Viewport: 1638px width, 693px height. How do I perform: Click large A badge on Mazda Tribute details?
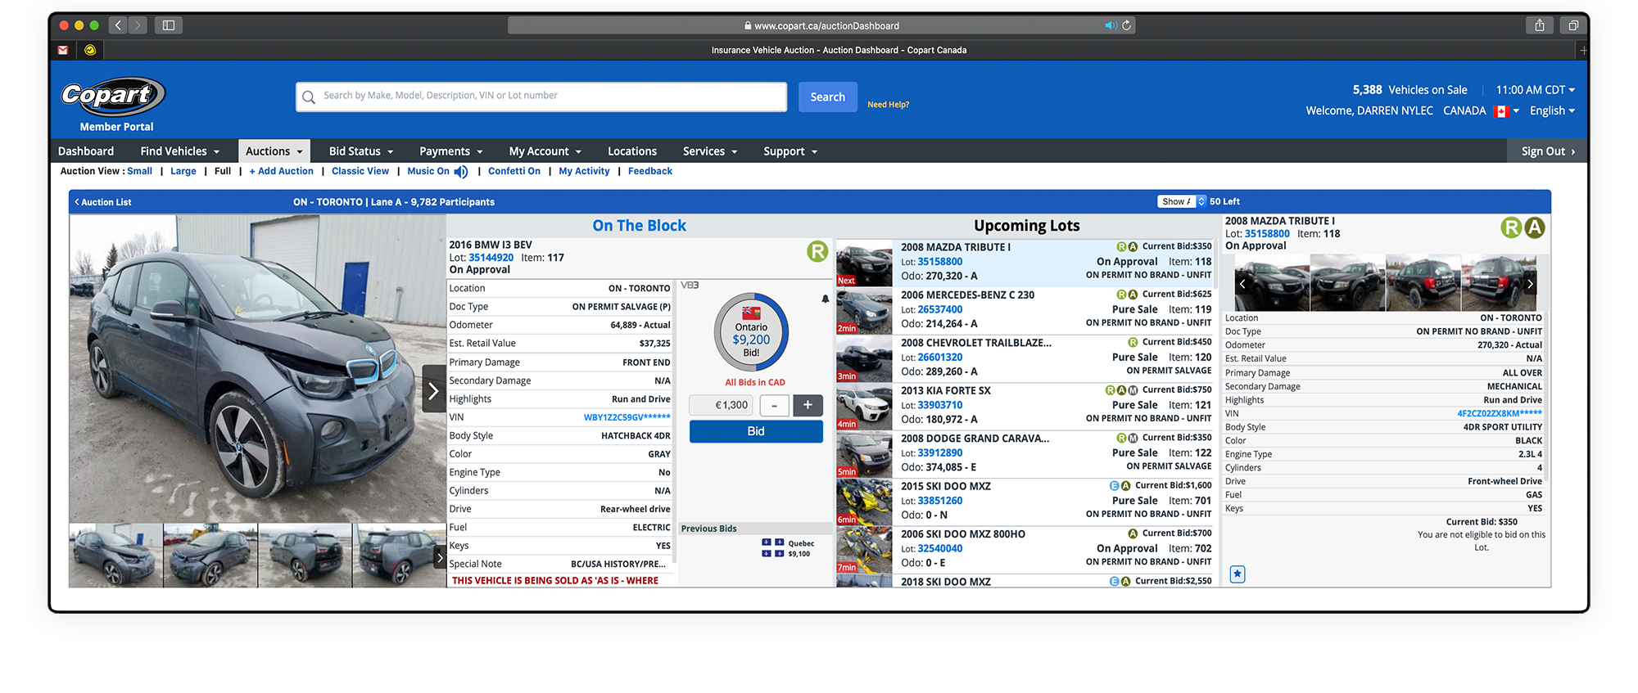tap(1535, 228)
